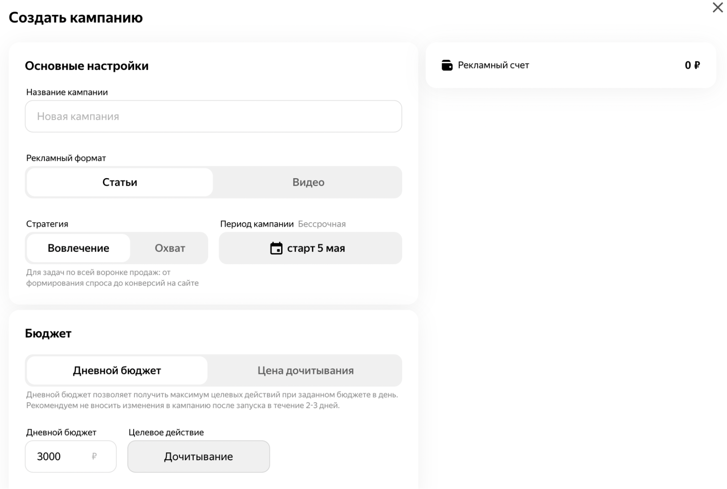
Task: Focus the Новая кампания name field
Action: tap(213, 116)
